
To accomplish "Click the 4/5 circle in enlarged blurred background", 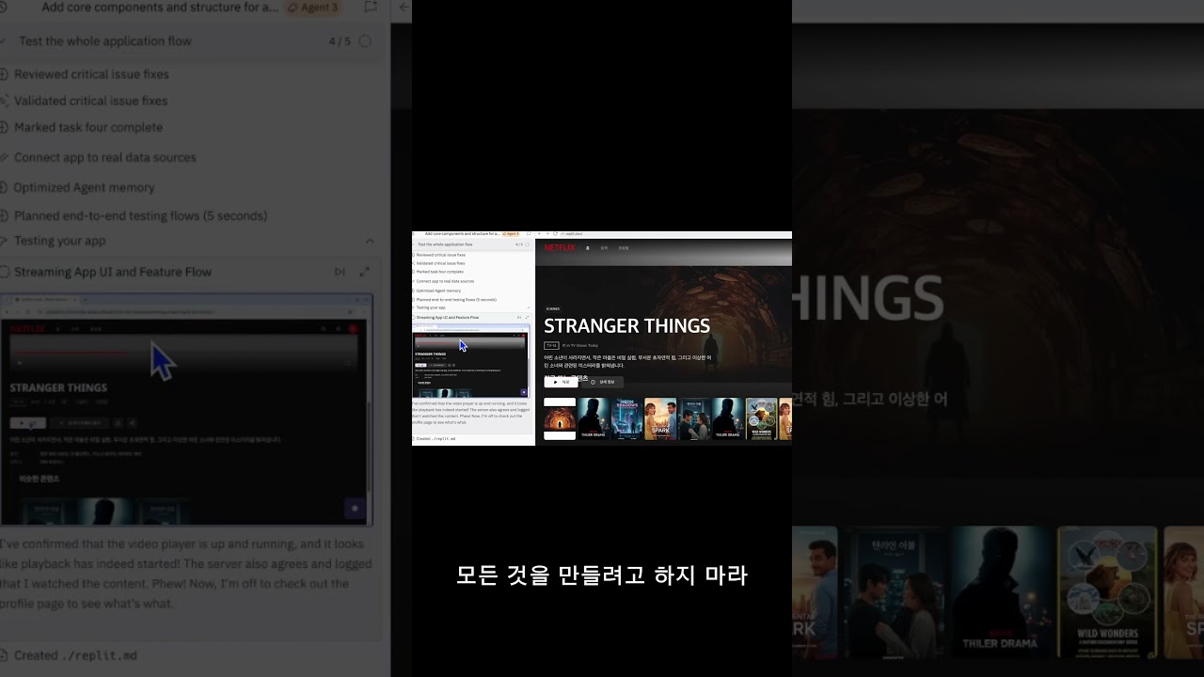I will point(365,41).
